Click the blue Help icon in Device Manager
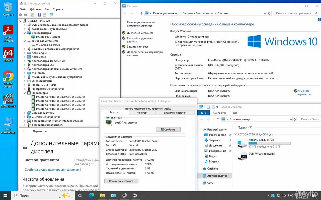Screen dimensions: 321x200 click(x=39, y=15)
